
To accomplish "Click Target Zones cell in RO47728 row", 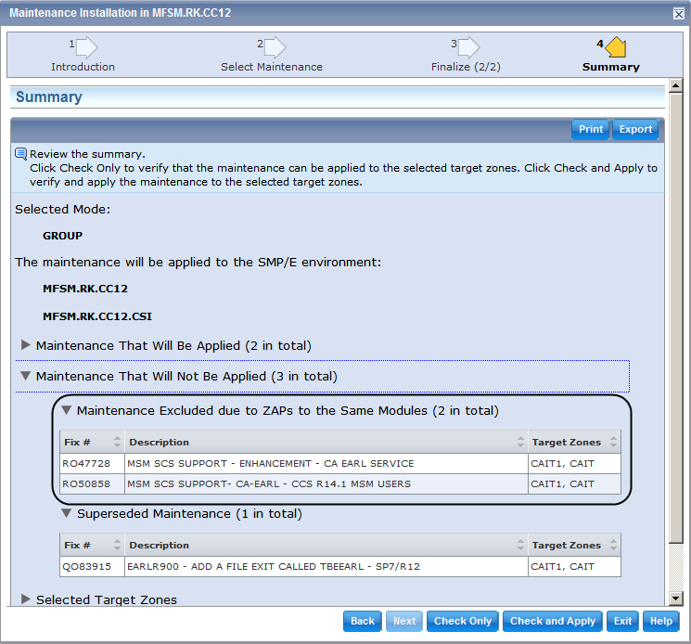I will tap(574, 464).
